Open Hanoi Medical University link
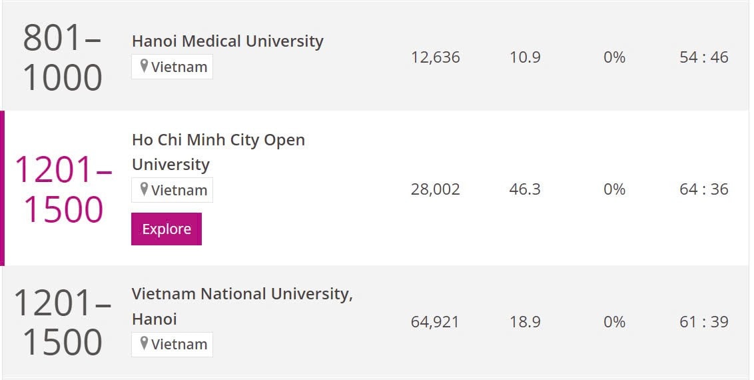The height and width of the screenshot is (380, 754). click(x=227, y=41)
